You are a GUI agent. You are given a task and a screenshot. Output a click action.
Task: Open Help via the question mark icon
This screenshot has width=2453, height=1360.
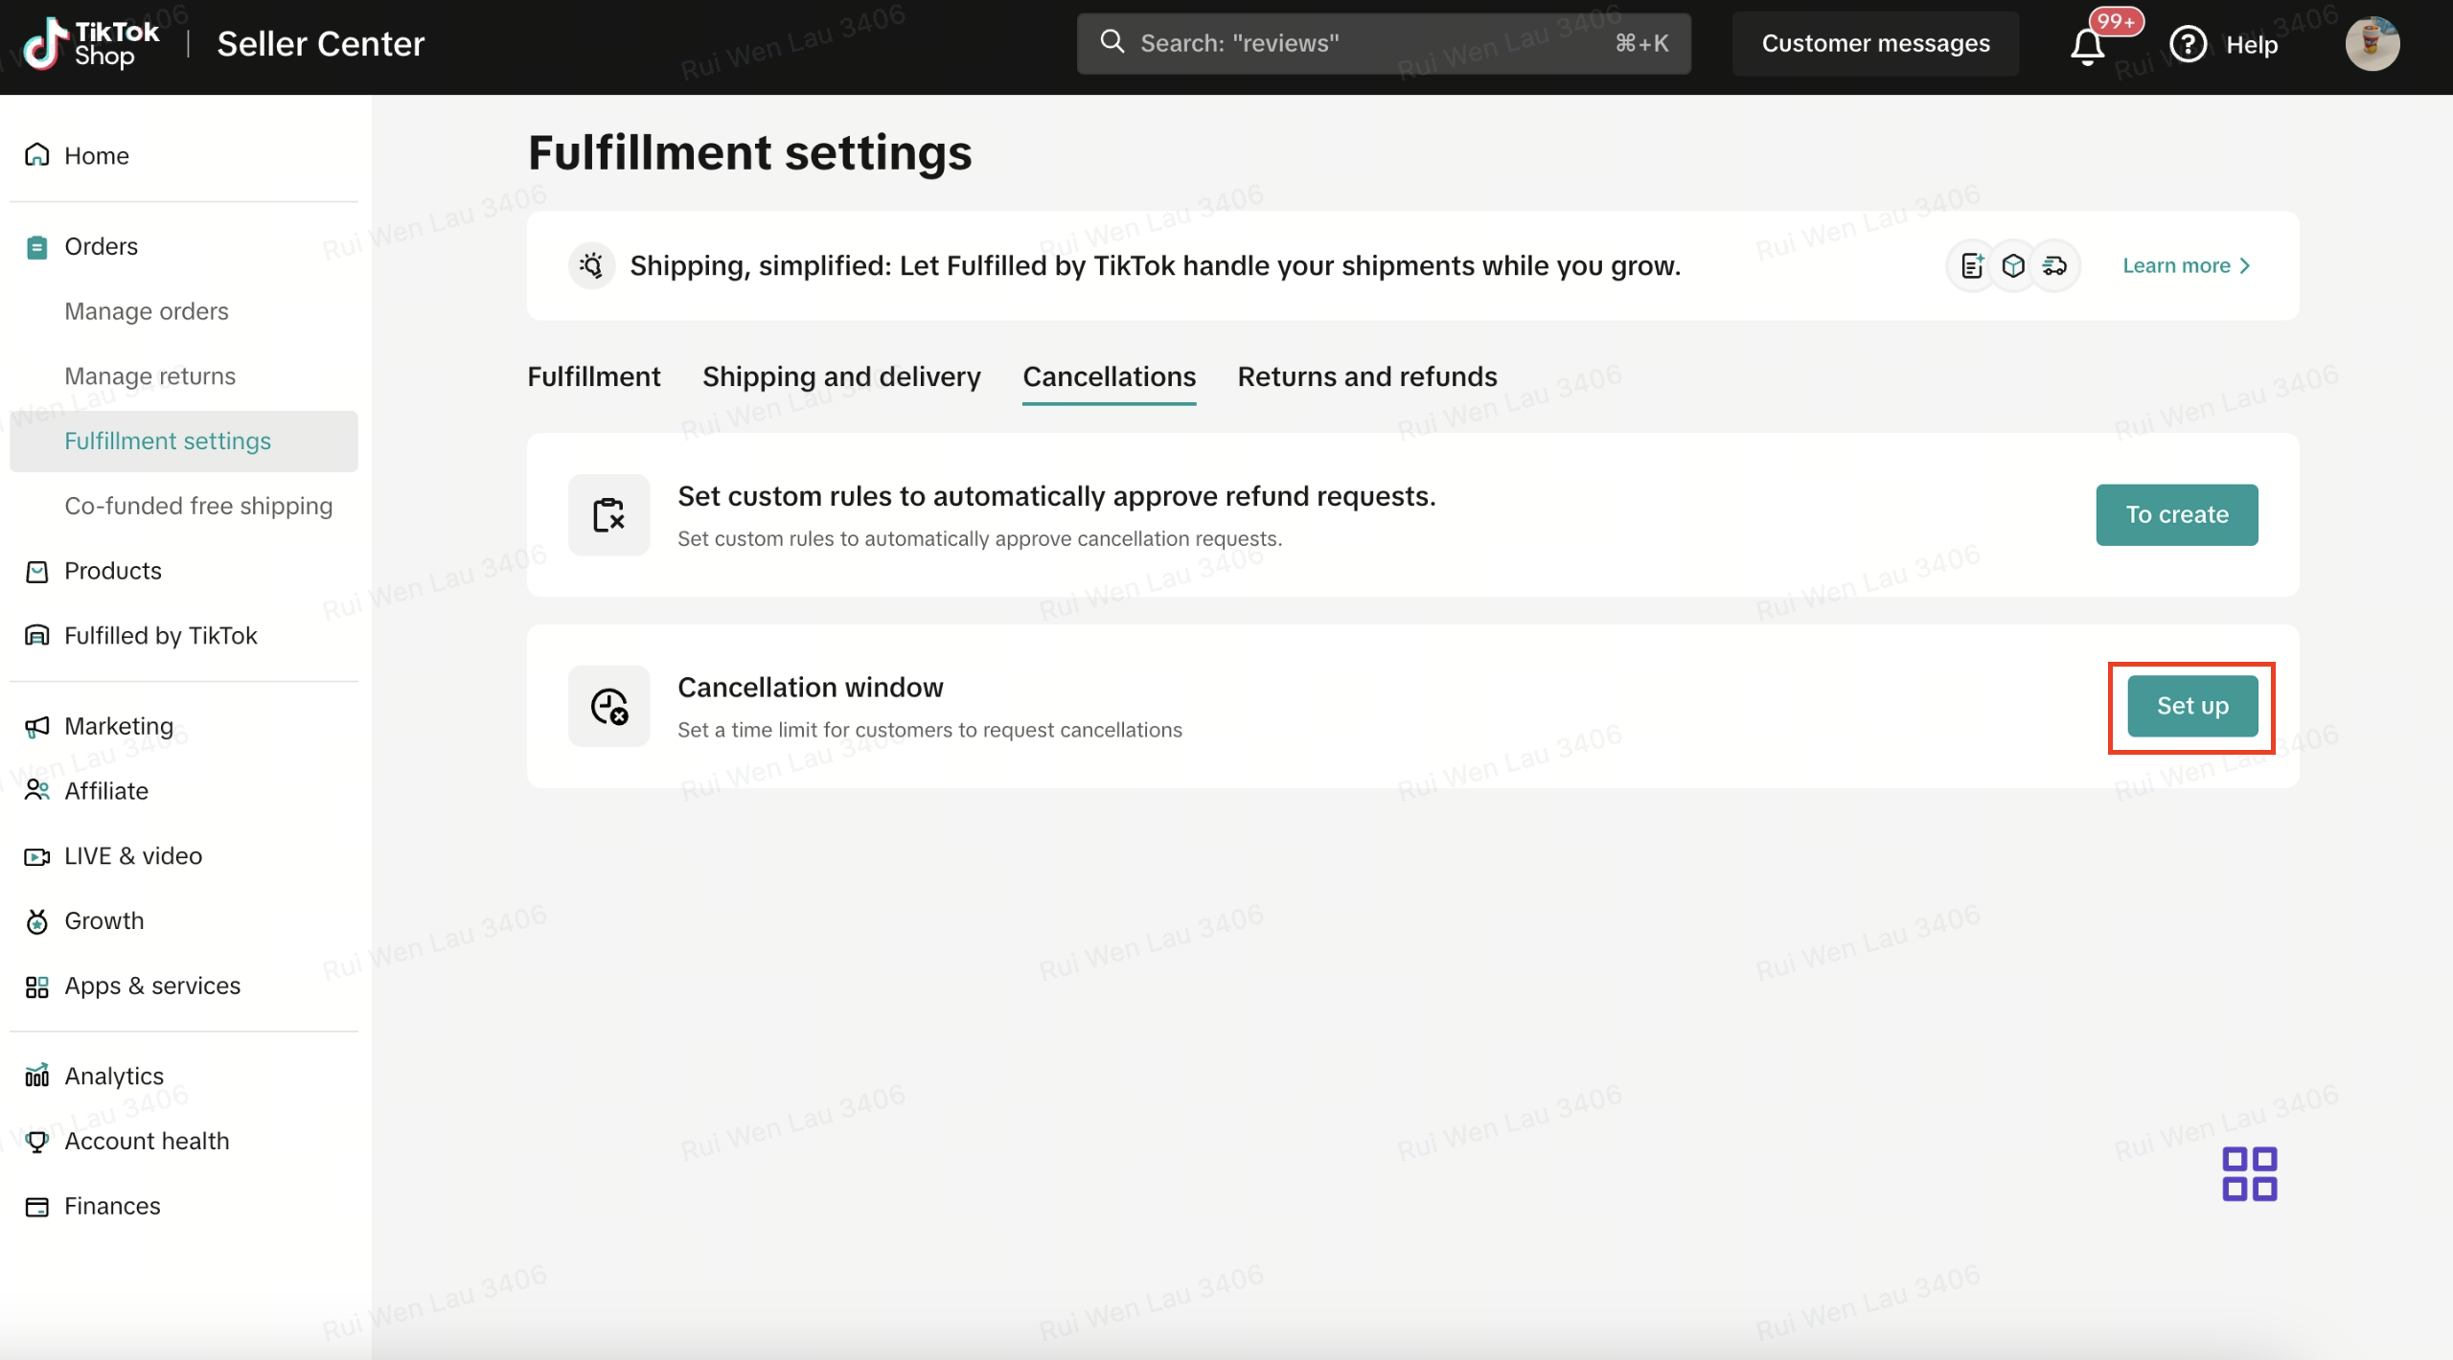[2188, 44]
